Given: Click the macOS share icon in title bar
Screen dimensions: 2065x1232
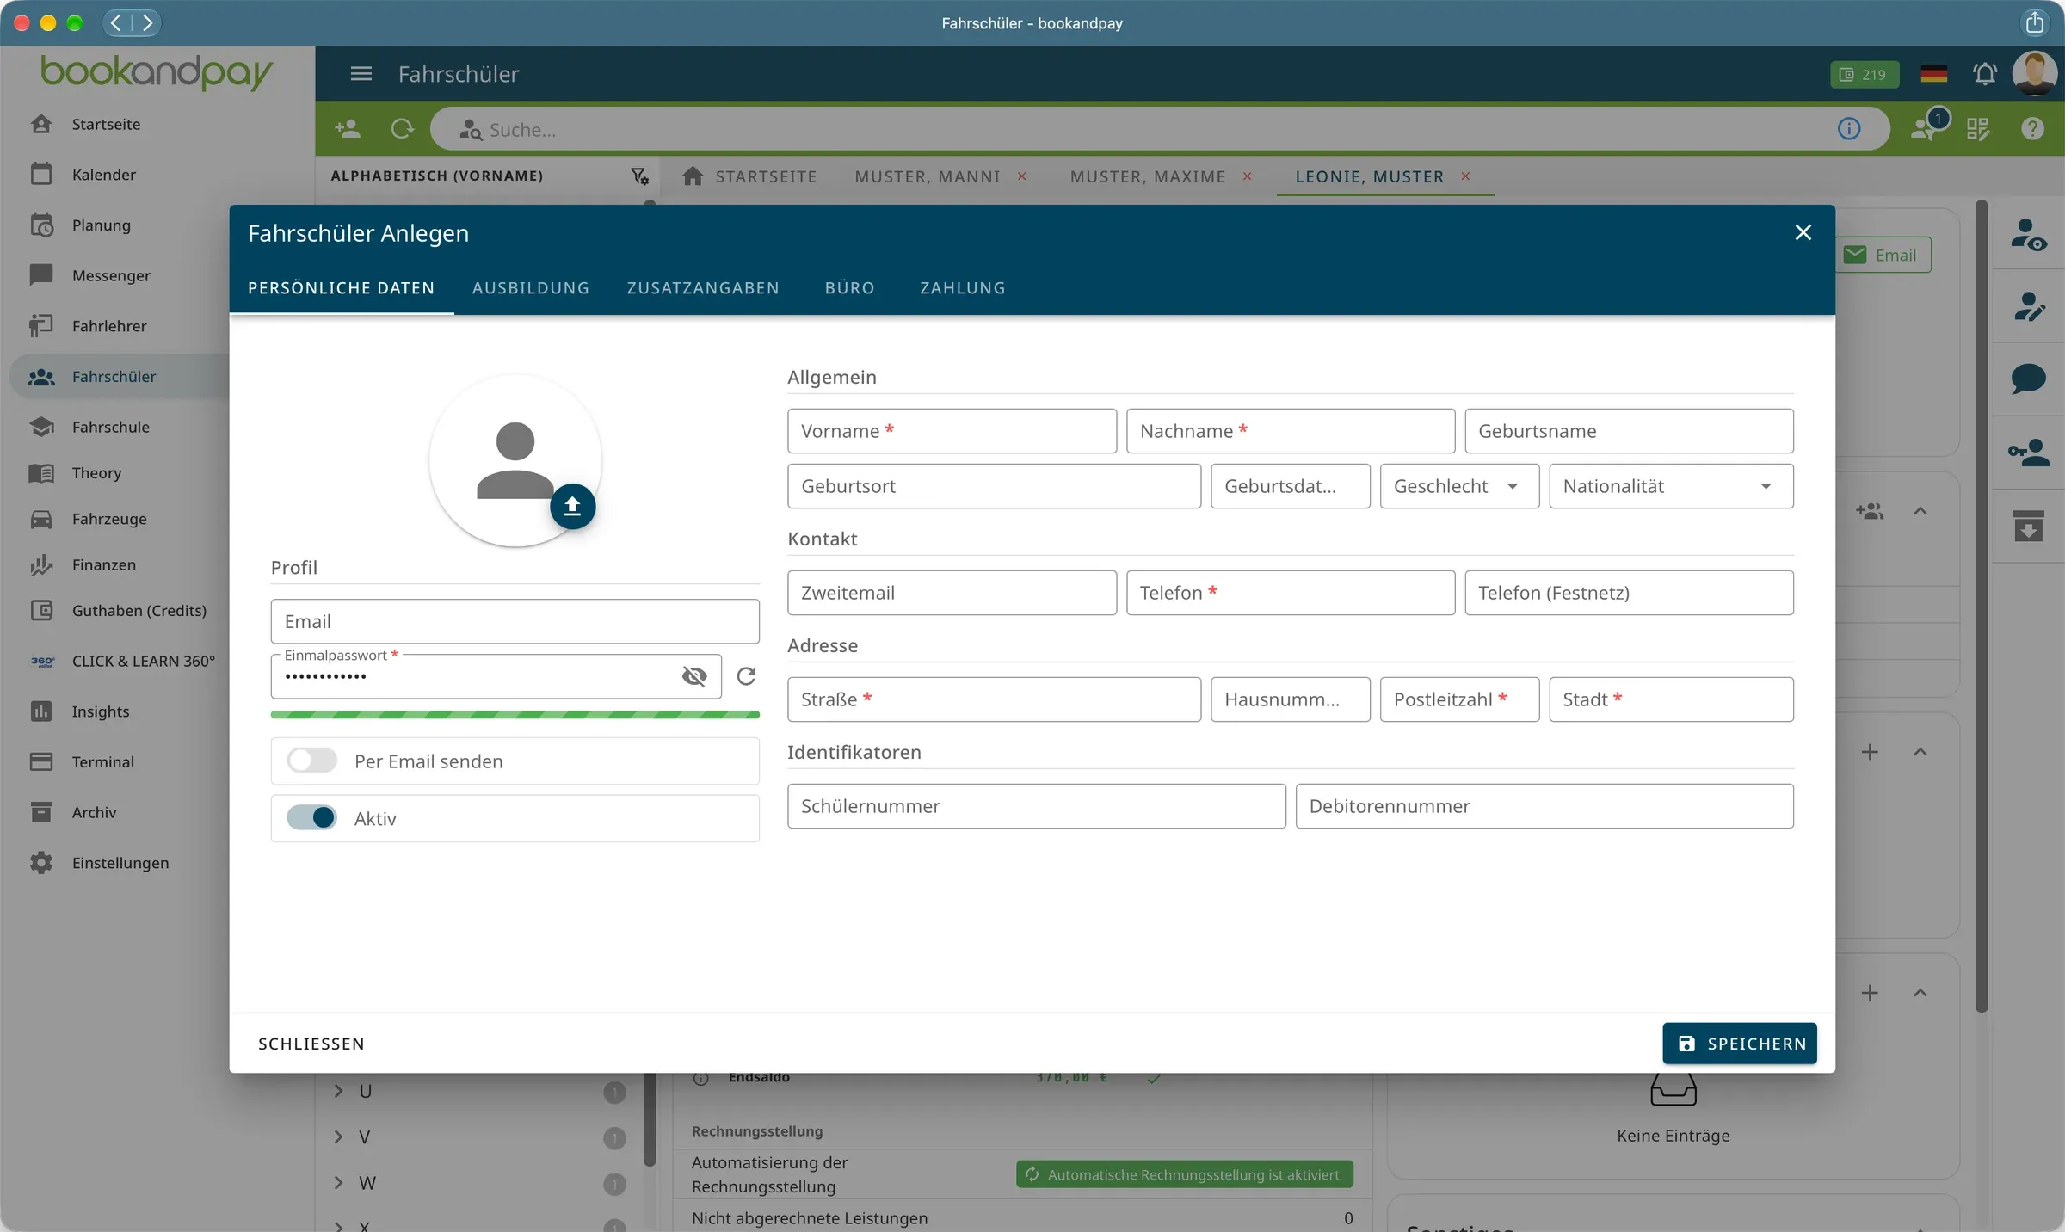Looking at the screenshot, I should [2034, 22].
